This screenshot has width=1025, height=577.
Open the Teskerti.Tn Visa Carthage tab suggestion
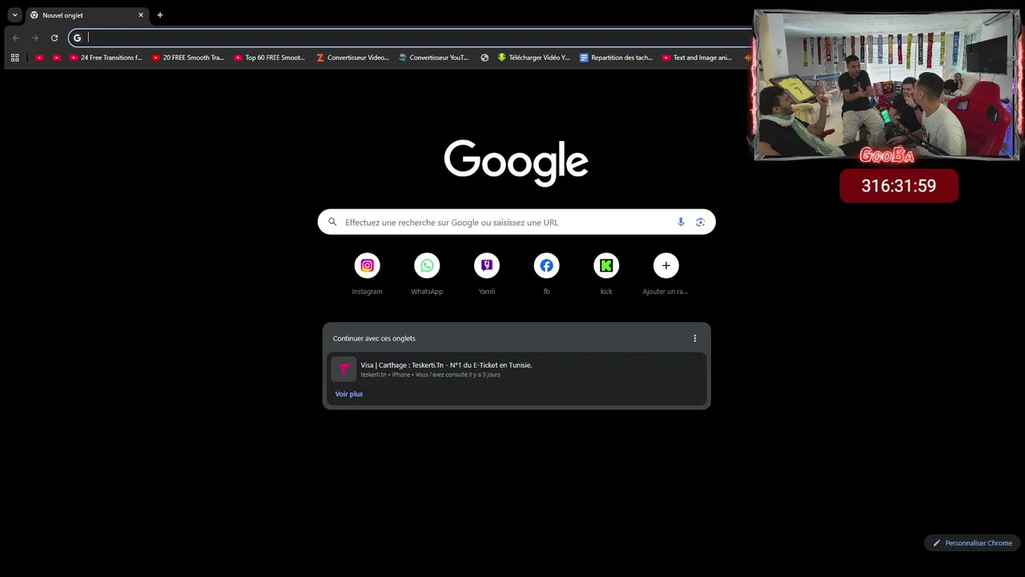pyautogui.click(x=517, y=369)
